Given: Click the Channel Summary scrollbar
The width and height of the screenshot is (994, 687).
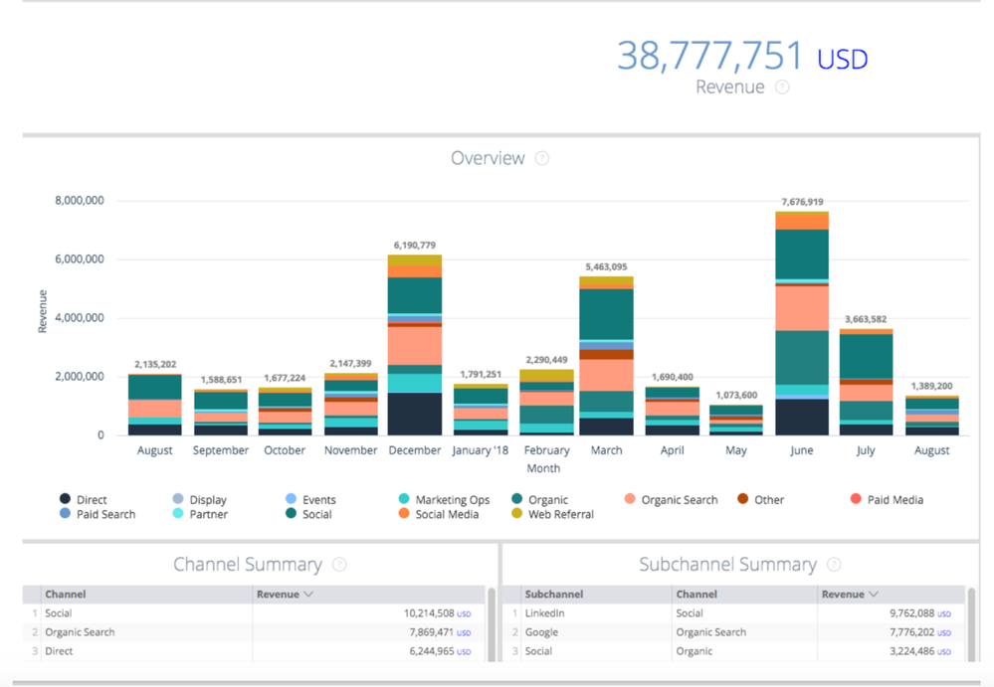Looking at the screenshot, I should pyautogui.click(x=491, y=624).
